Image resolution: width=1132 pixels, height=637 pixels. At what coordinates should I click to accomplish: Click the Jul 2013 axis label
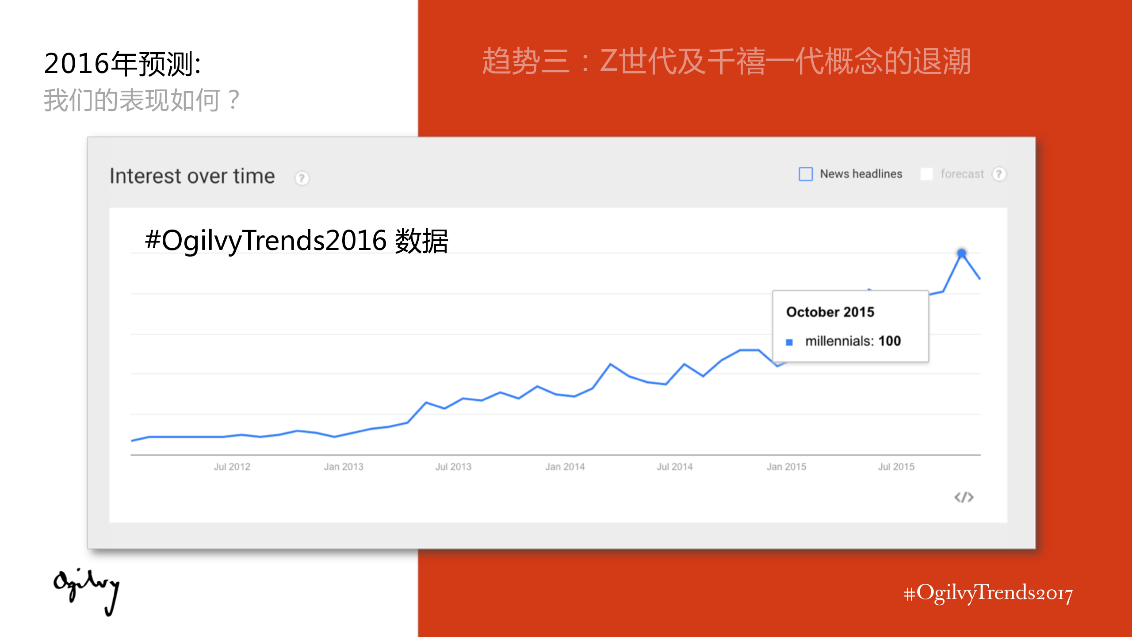[x=453, y=467]
